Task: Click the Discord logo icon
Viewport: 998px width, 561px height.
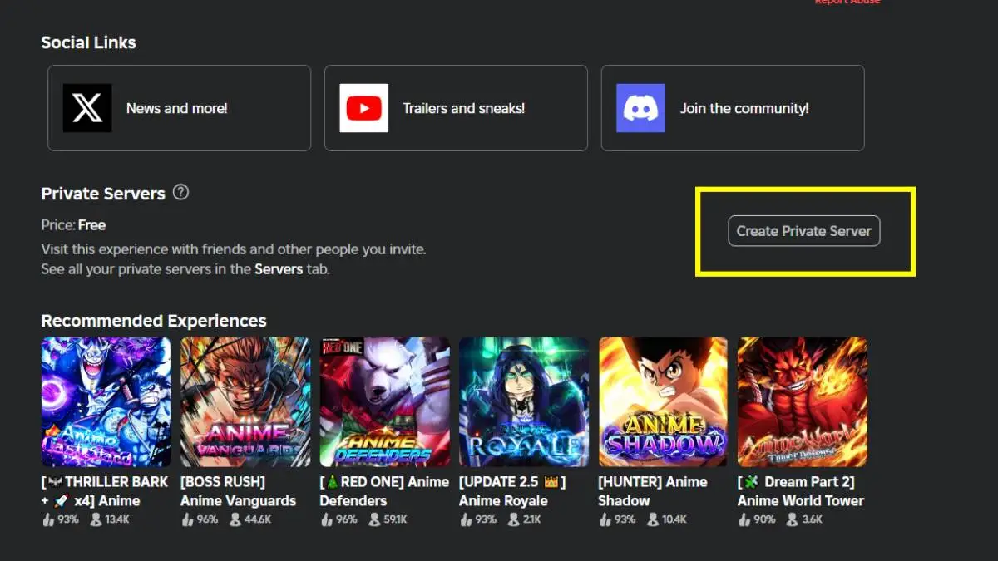Action: tap(640, 108)
